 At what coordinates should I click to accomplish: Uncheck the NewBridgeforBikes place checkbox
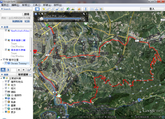tap(6, 30)
